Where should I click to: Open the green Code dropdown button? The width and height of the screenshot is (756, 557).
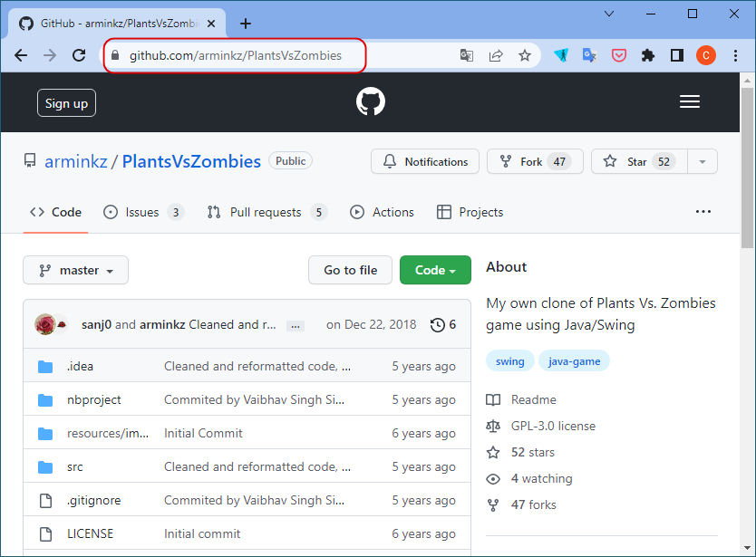[435, 270]
